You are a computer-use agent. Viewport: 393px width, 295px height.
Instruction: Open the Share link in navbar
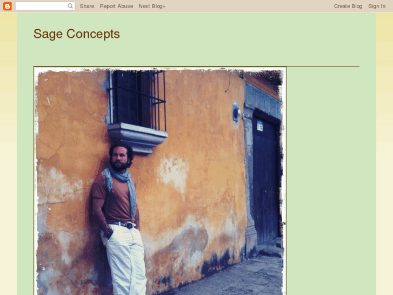[x=87, y=6]
